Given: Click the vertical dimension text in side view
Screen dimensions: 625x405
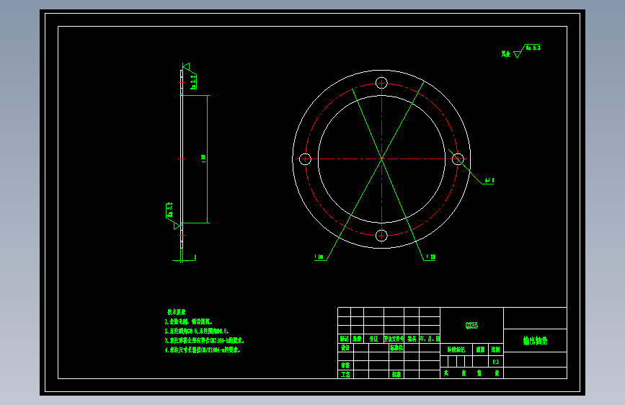Looking at the screenshot, I should coord(204,159).
